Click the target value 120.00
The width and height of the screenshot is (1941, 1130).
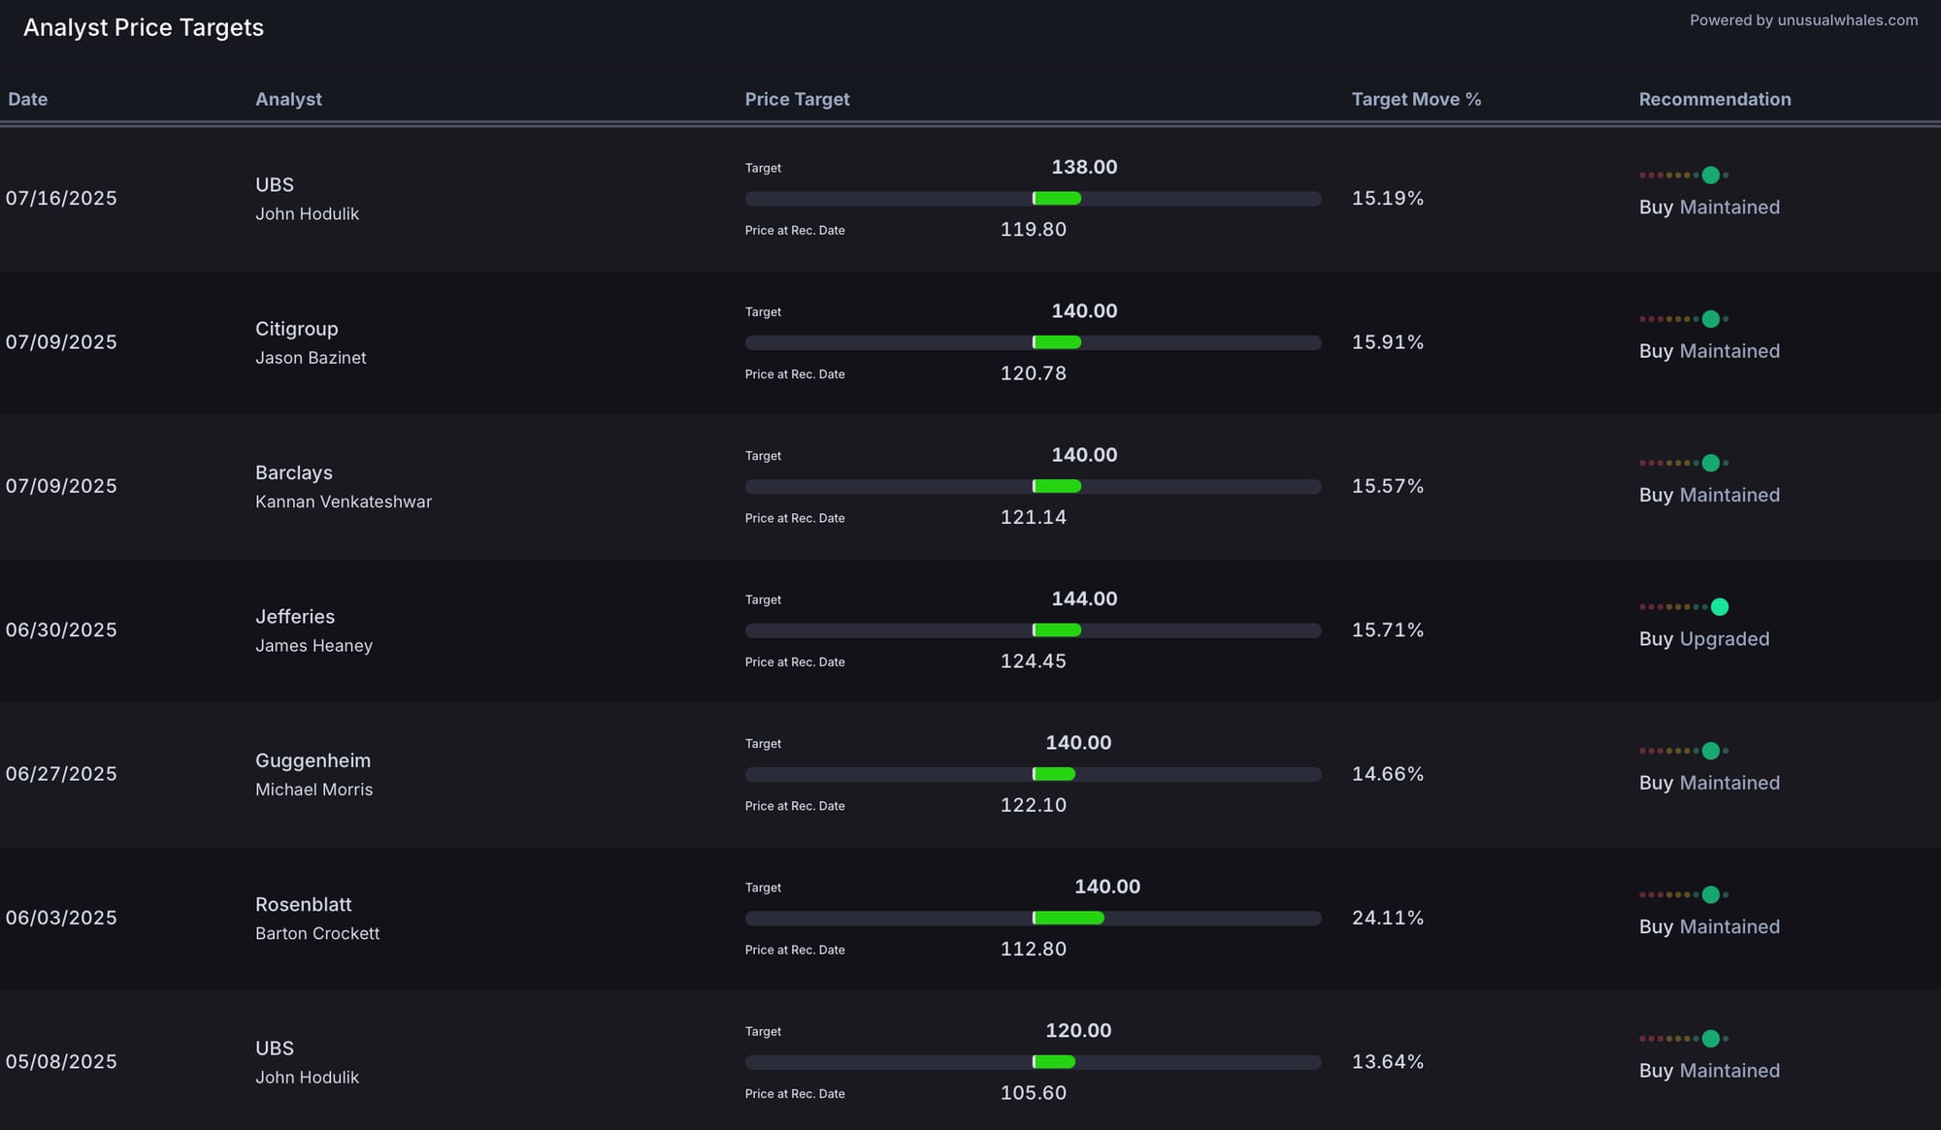tap(1078, 1030)
